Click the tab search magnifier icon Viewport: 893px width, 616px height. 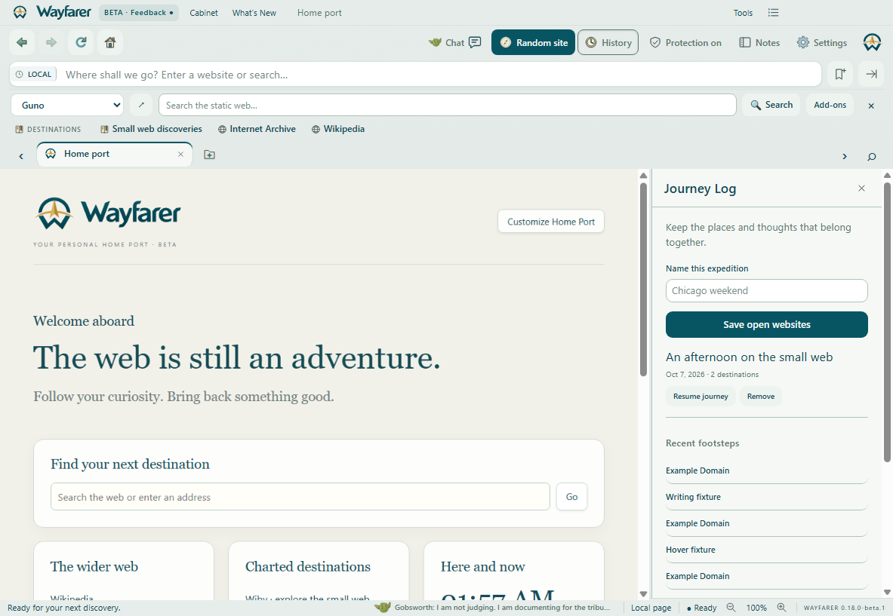pos(871,156)
